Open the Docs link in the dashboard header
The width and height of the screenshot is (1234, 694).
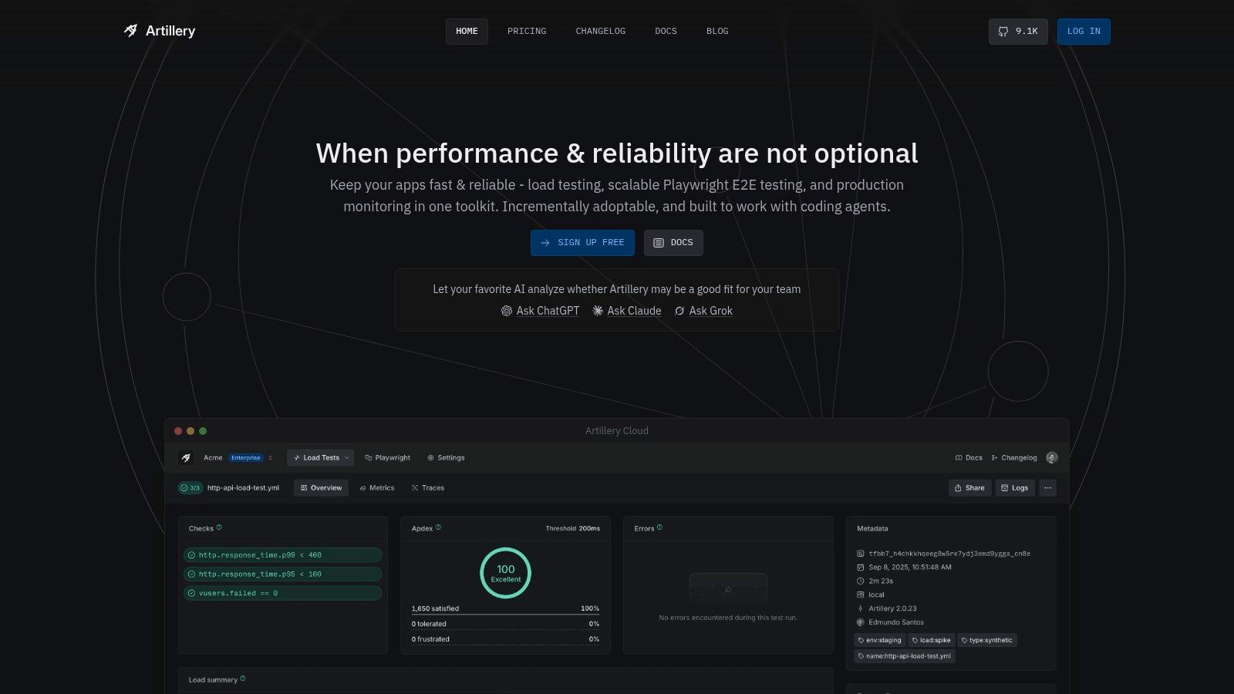(x=969, y=458)
